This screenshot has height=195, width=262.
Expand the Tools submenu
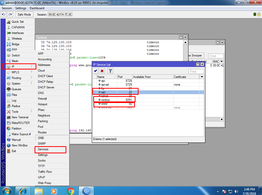[x=20, y=112]
